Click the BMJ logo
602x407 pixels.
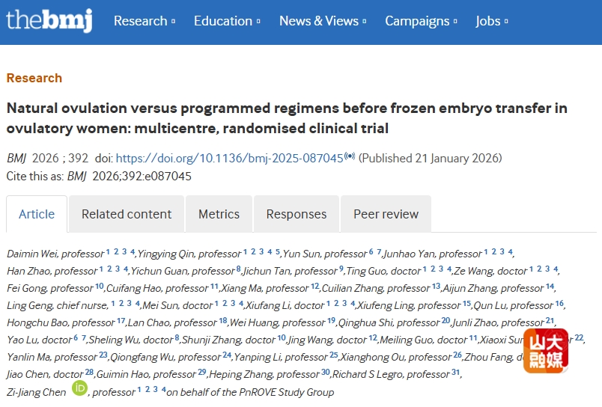[x=49, y=20]
